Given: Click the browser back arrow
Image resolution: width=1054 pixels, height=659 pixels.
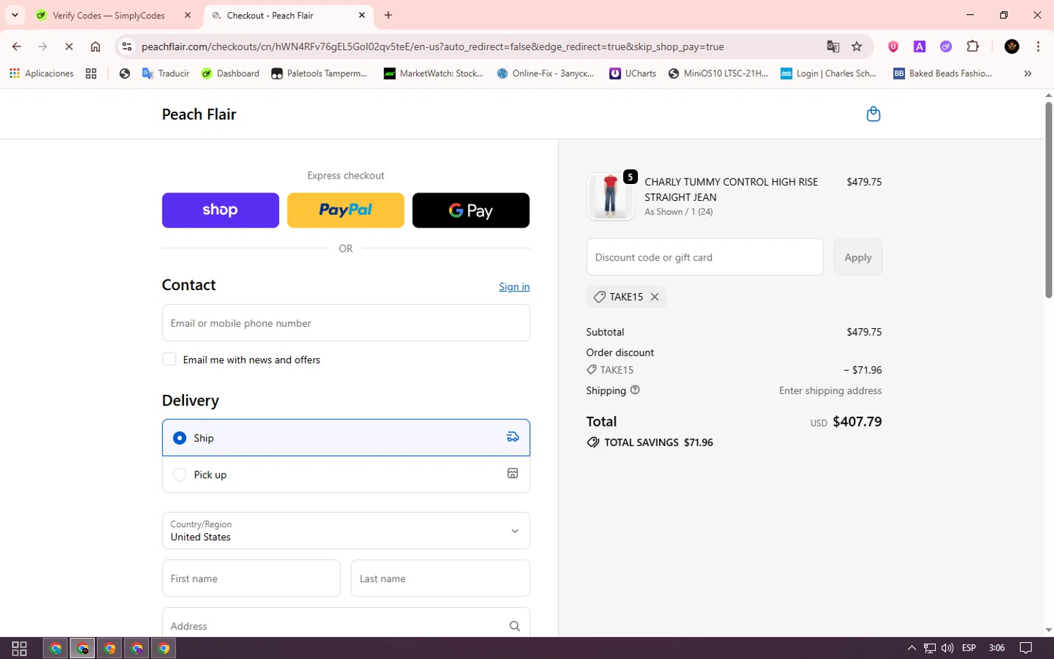Looking at the screenshot, I should (16, 46).
